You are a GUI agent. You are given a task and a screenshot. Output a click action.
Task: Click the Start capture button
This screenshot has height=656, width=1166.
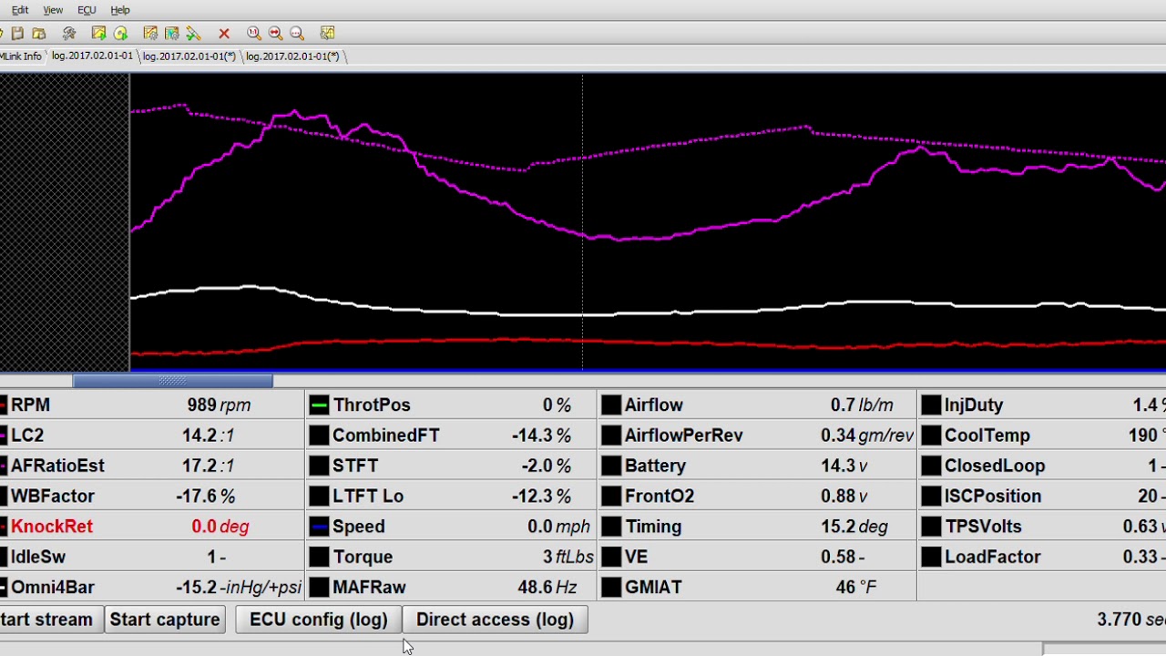click(x=165, y=620)
